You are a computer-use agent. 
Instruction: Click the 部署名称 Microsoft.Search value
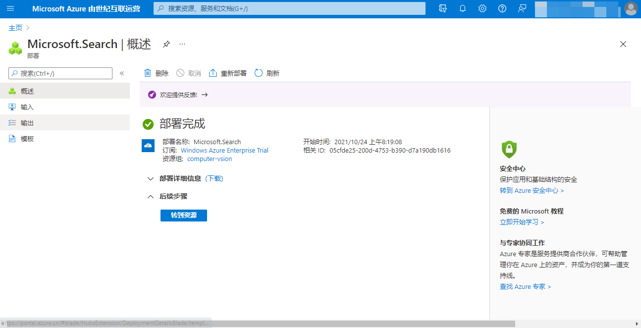point(217,142)
